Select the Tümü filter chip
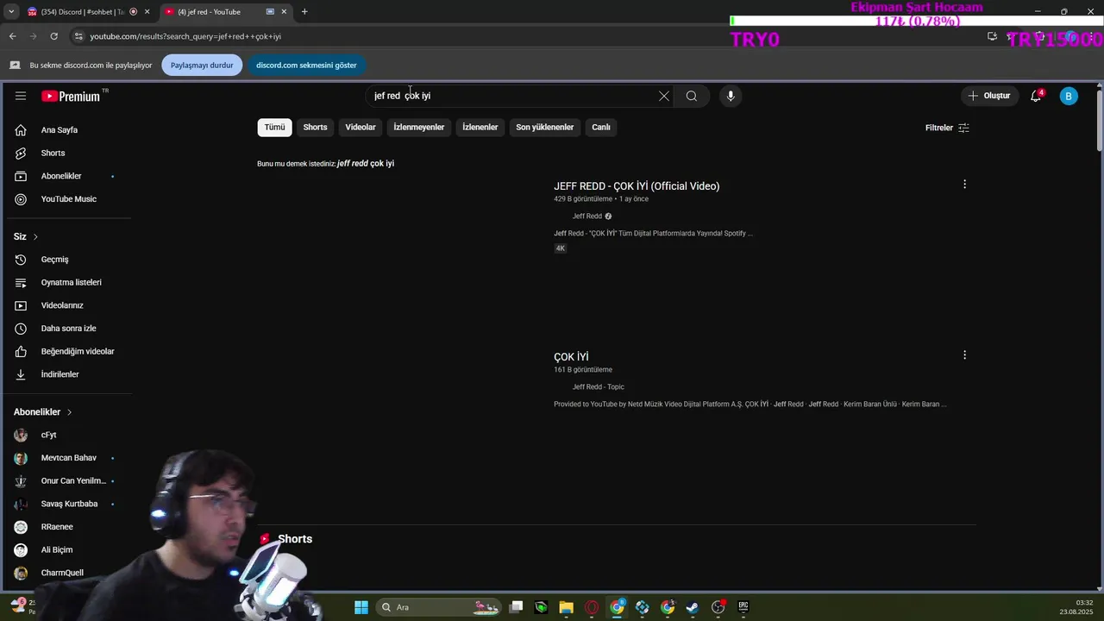 click(x=274, y=127)
